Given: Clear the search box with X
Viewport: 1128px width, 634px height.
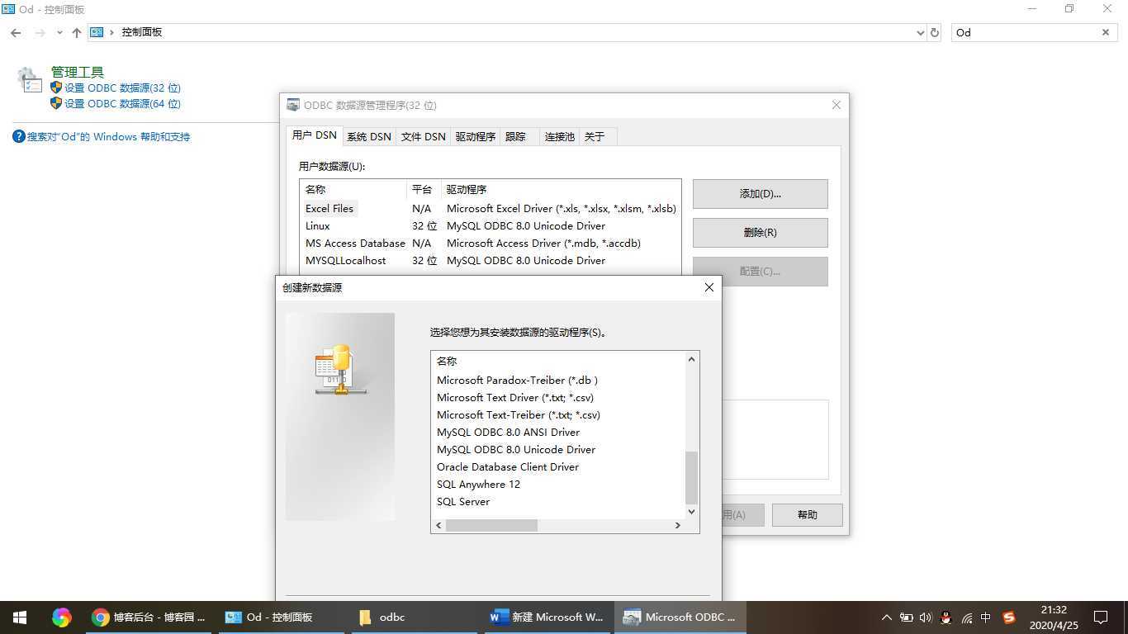Looking at the screenshot, I should [1106, 32].
